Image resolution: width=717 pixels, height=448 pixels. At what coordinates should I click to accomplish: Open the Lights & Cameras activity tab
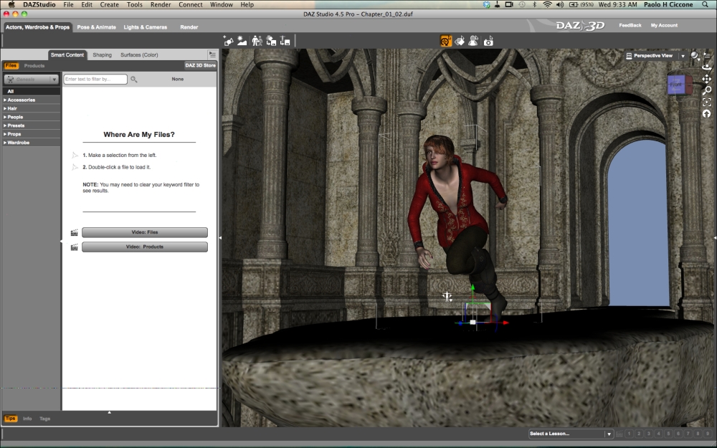(x=146, y=27)
